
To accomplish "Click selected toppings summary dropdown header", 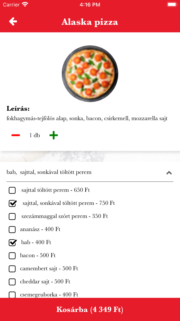I will coord(49,172).
